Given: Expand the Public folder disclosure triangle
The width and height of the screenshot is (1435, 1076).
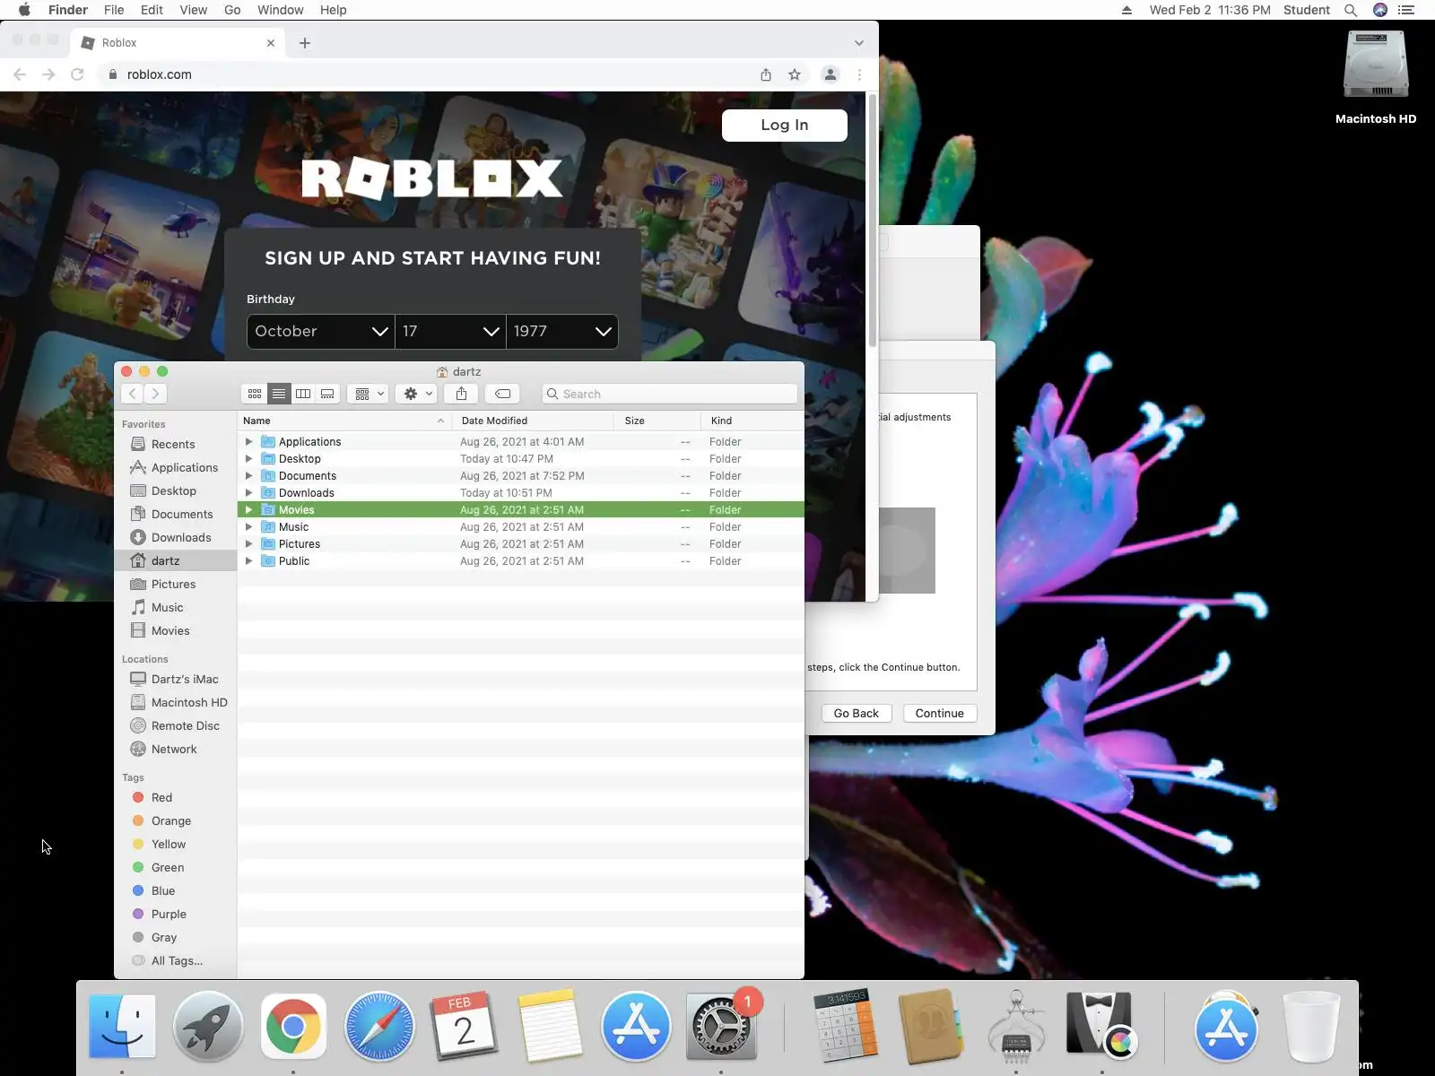Looking at the screenshot, I should pyautogui.click(x=248, y=561).
